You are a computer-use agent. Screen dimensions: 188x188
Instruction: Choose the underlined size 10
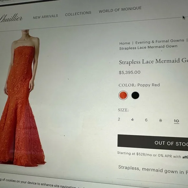tap(176, 121)
